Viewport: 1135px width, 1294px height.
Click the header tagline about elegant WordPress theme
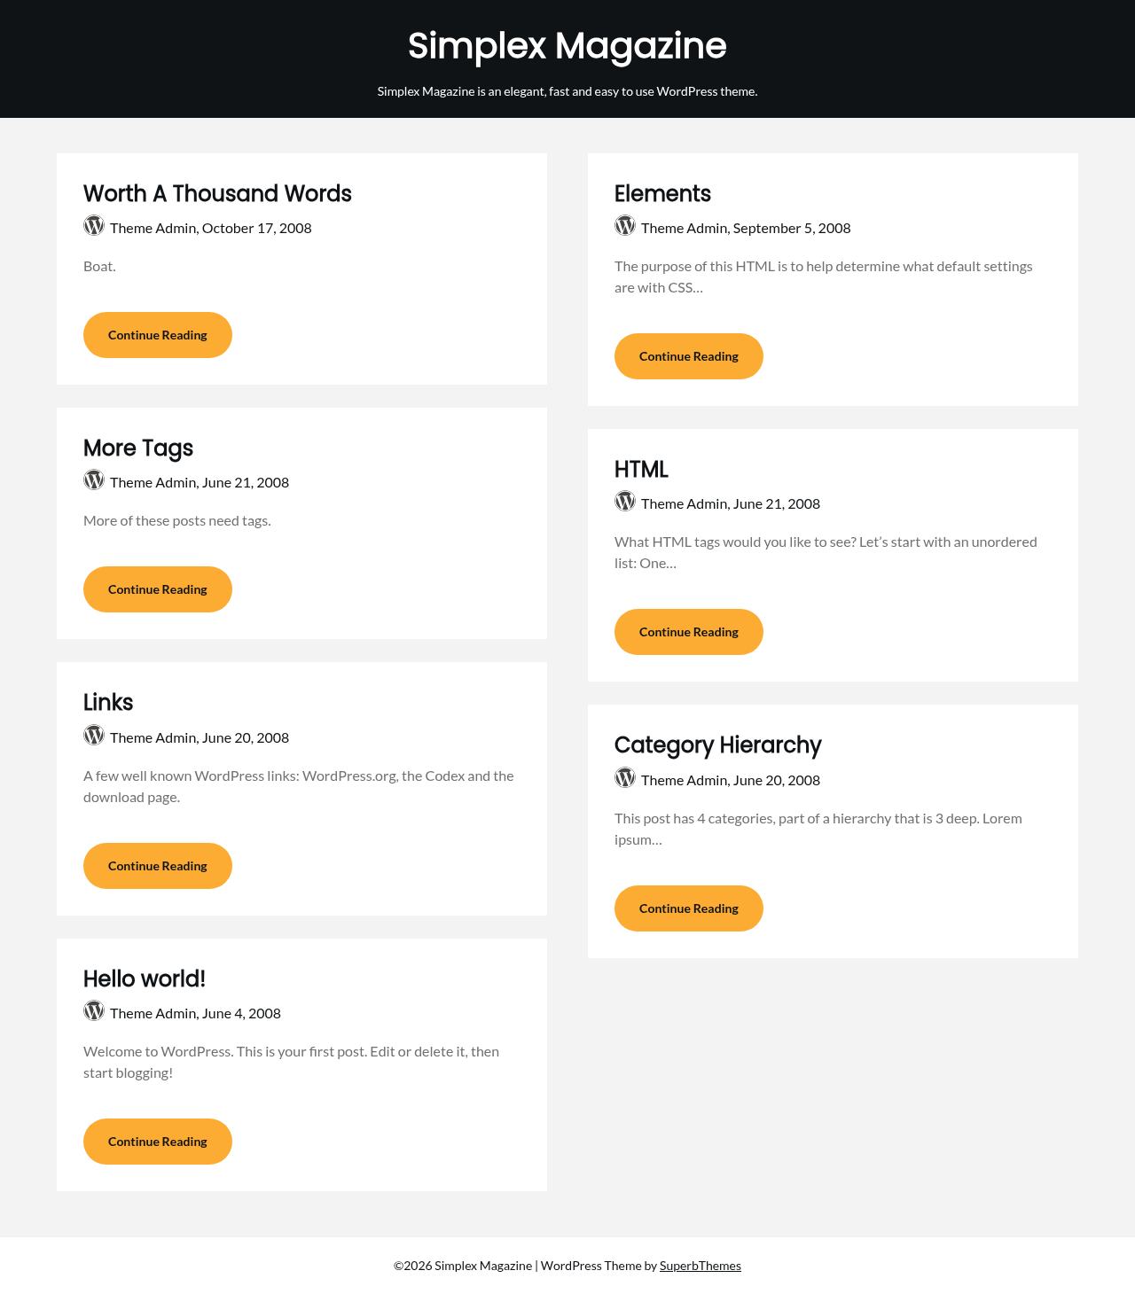click(x=567, y=91)
